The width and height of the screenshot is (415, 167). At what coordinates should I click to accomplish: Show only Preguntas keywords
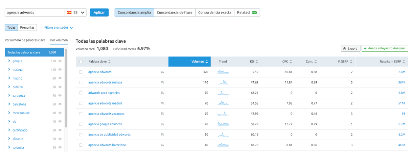coord(27,28)
